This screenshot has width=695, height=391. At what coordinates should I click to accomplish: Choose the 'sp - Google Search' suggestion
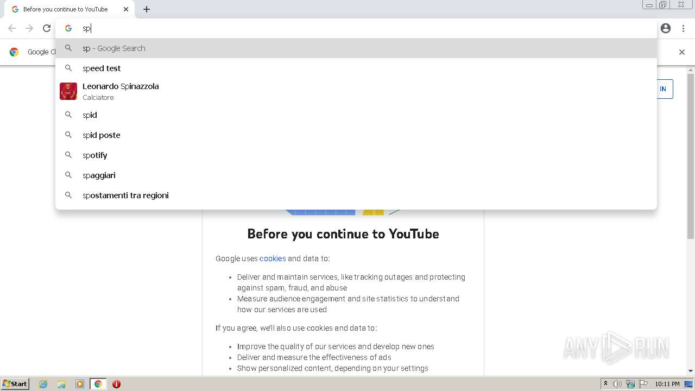pyautogui.click(x=356, y=48)
